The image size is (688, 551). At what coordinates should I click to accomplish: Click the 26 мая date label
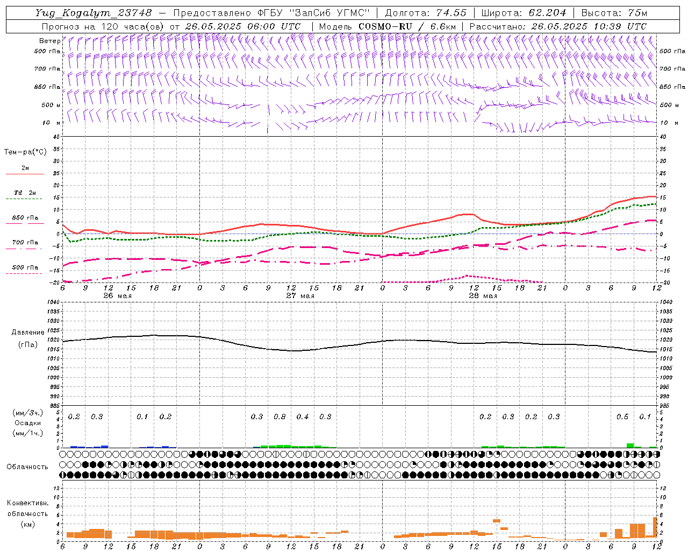click(x=117, y=296)
